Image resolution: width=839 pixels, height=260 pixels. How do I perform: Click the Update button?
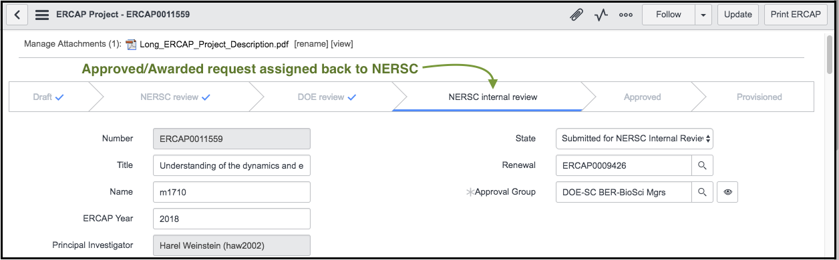[x=737, y=15]
